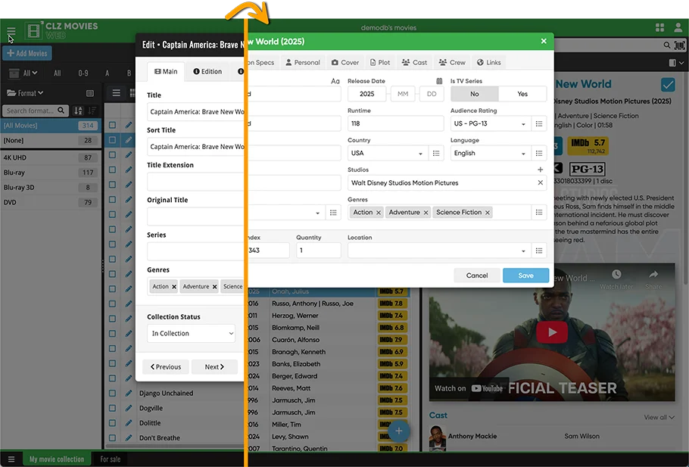Screen dimensions: 689x467
Task: Open the bottom bar hamburger menu
Action: click(x=11, y=459)
